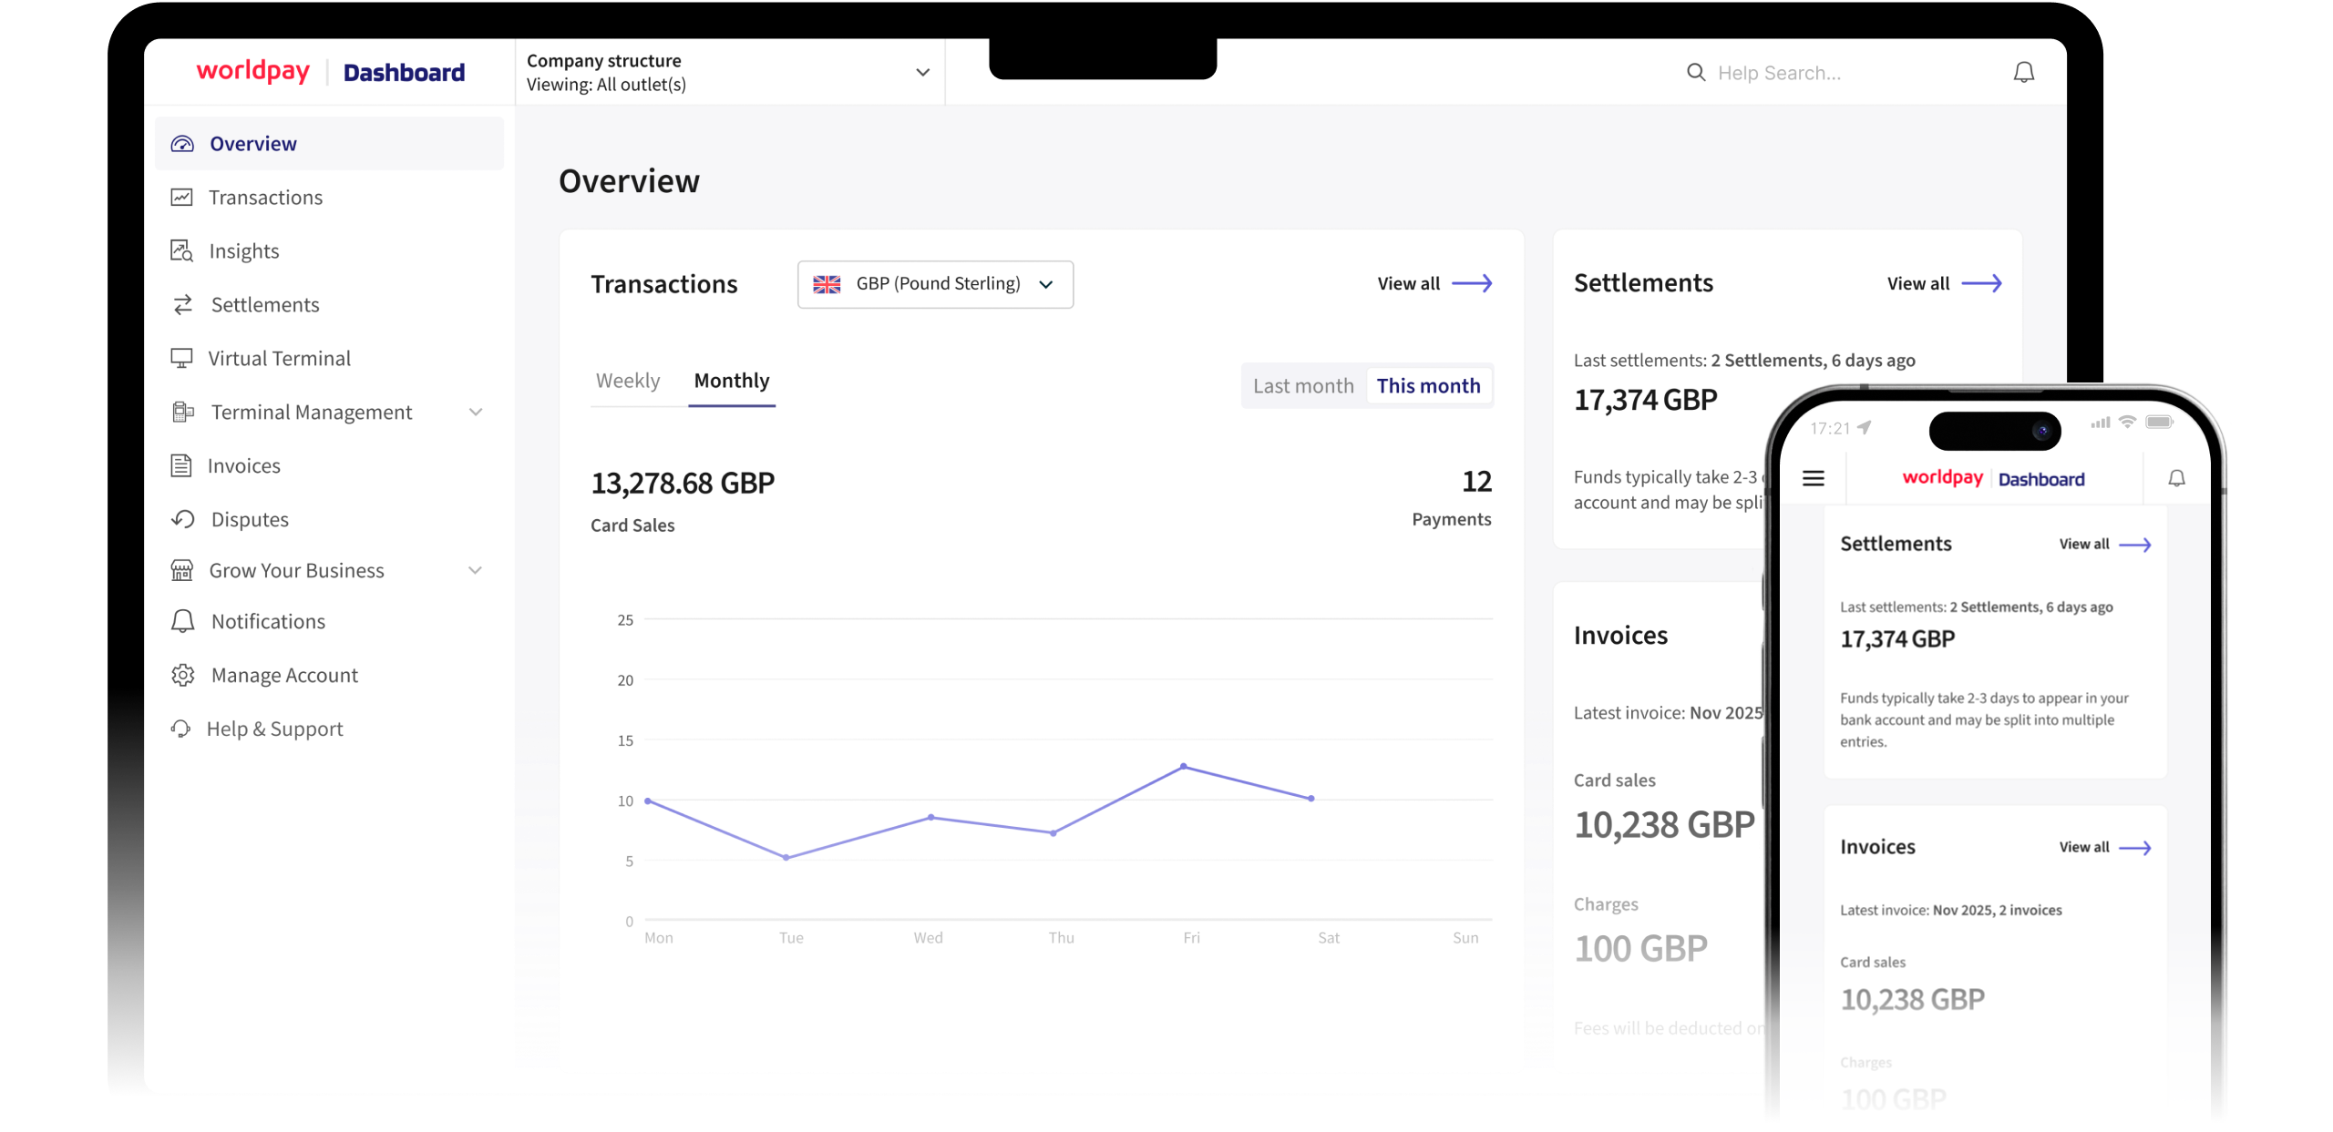
Task: Switch to the Weekly tab
Action: click(x=627, y=381)
